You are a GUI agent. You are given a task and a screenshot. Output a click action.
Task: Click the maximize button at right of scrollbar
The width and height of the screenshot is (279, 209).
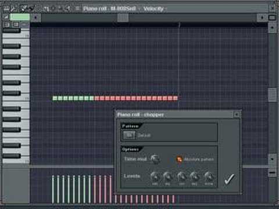[272, 17]
